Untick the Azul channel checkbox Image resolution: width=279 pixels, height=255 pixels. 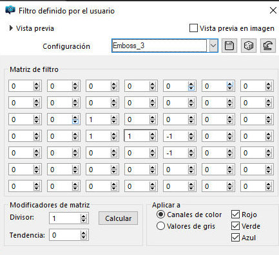(x=235, y=238)
